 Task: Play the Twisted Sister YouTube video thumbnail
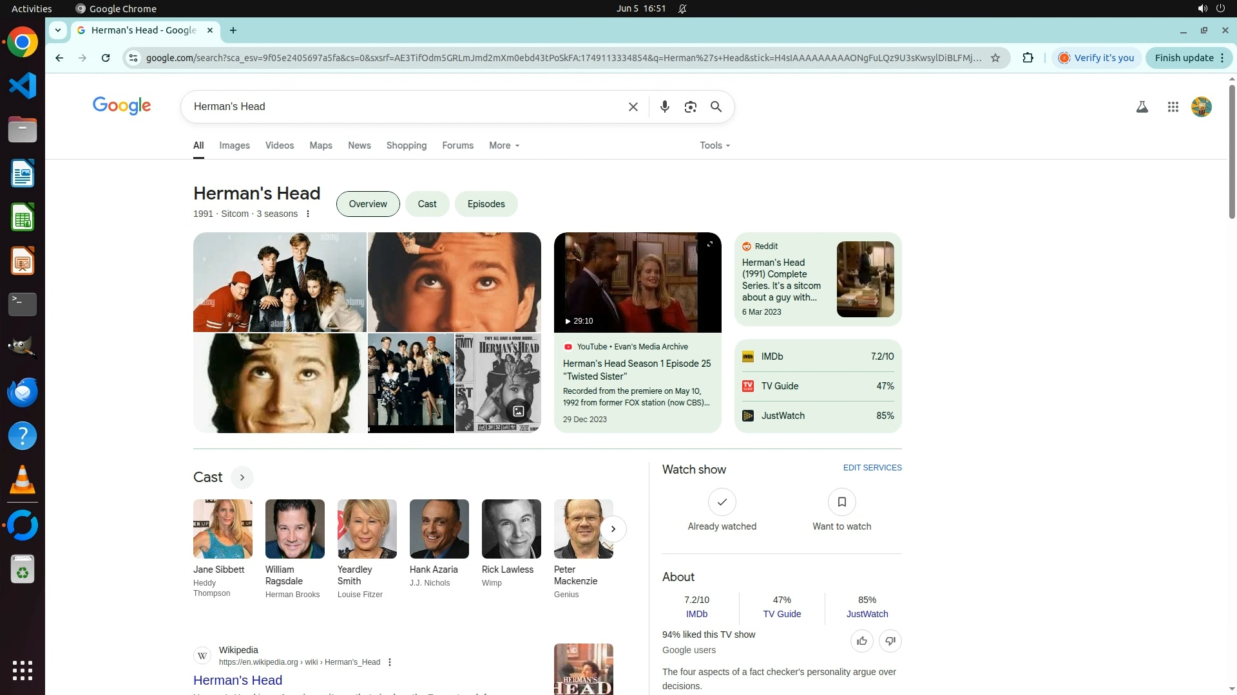coord(637,283)
